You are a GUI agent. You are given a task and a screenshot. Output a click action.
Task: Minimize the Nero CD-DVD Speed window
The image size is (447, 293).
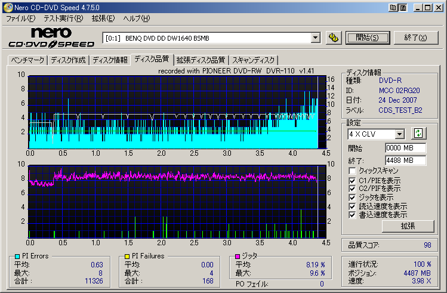[418, 8]
